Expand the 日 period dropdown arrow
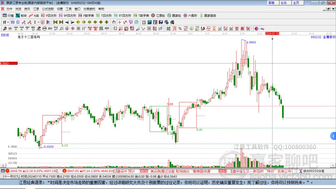The height and width of the screenshot is (189, 336). click(8, 22)
